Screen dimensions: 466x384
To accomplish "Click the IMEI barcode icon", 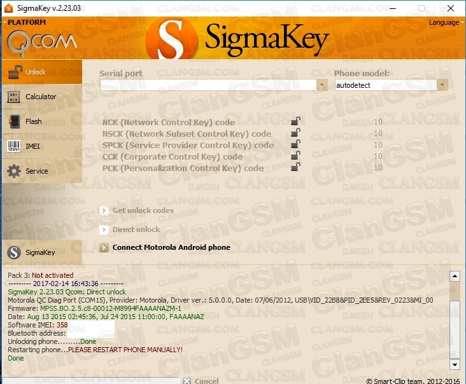I will pyautogui.click(x=13, y=146).
